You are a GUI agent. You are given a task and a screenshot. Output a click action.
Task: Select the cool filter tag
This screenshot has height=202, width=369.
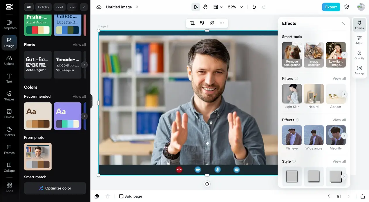point(59,7)
